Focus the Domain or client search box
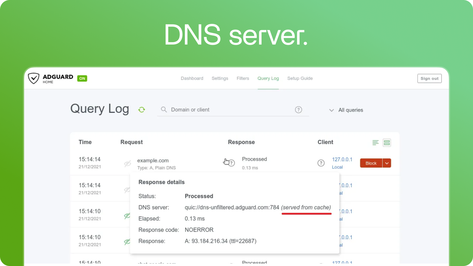The image size is (473, 266). pos(229,110)
